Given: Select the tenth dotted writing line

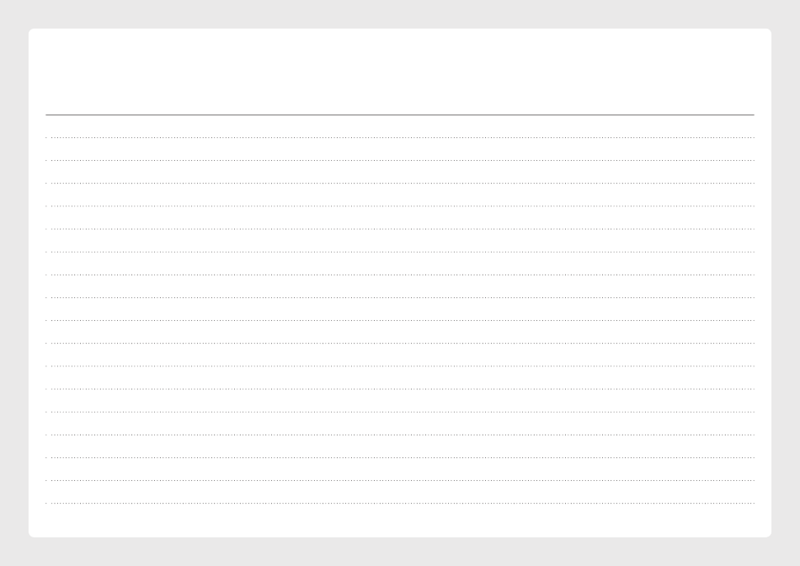Looking at the screenshot, I should coord(400,344).
